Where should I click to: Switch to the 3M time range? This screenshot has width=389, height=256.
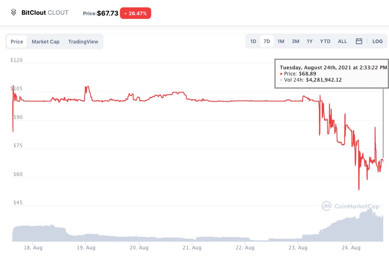click(x=295, y=41)
